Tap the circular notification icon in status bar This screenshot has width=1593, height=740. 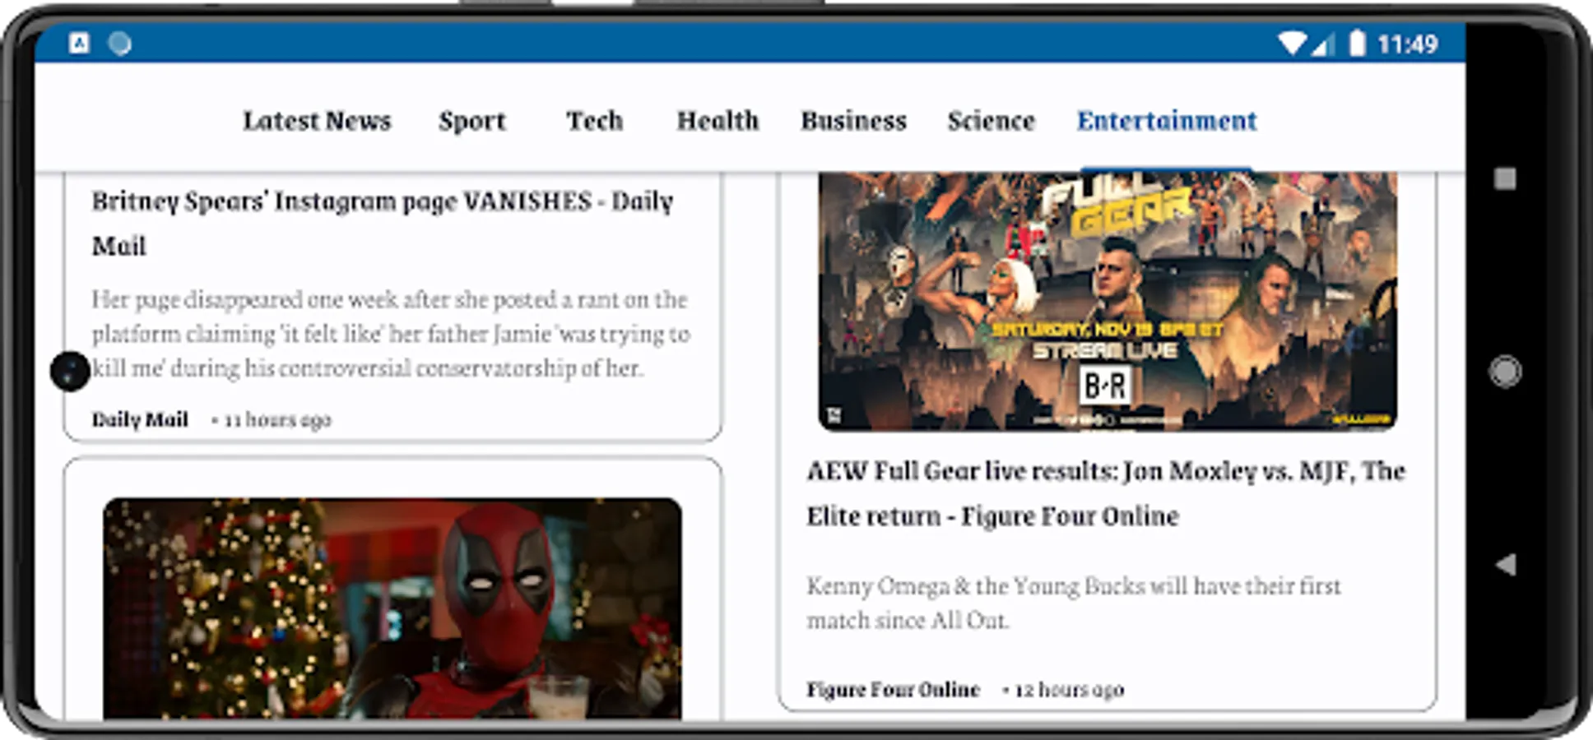(120, 43)
